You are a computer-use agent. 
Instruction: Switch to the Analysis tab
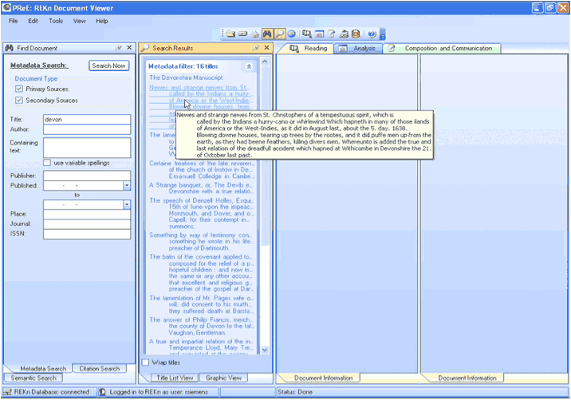tap(357, 49)
